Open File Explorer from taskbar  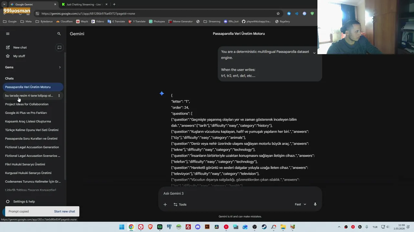click(283, 227)
